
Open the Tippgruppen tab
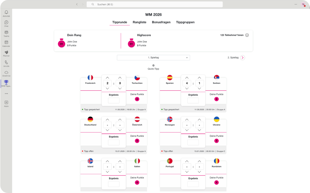pyautogui.click(x=185, y=22)
